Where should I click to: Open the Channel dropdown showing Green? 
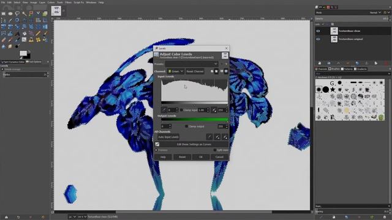tap(176, 71)
